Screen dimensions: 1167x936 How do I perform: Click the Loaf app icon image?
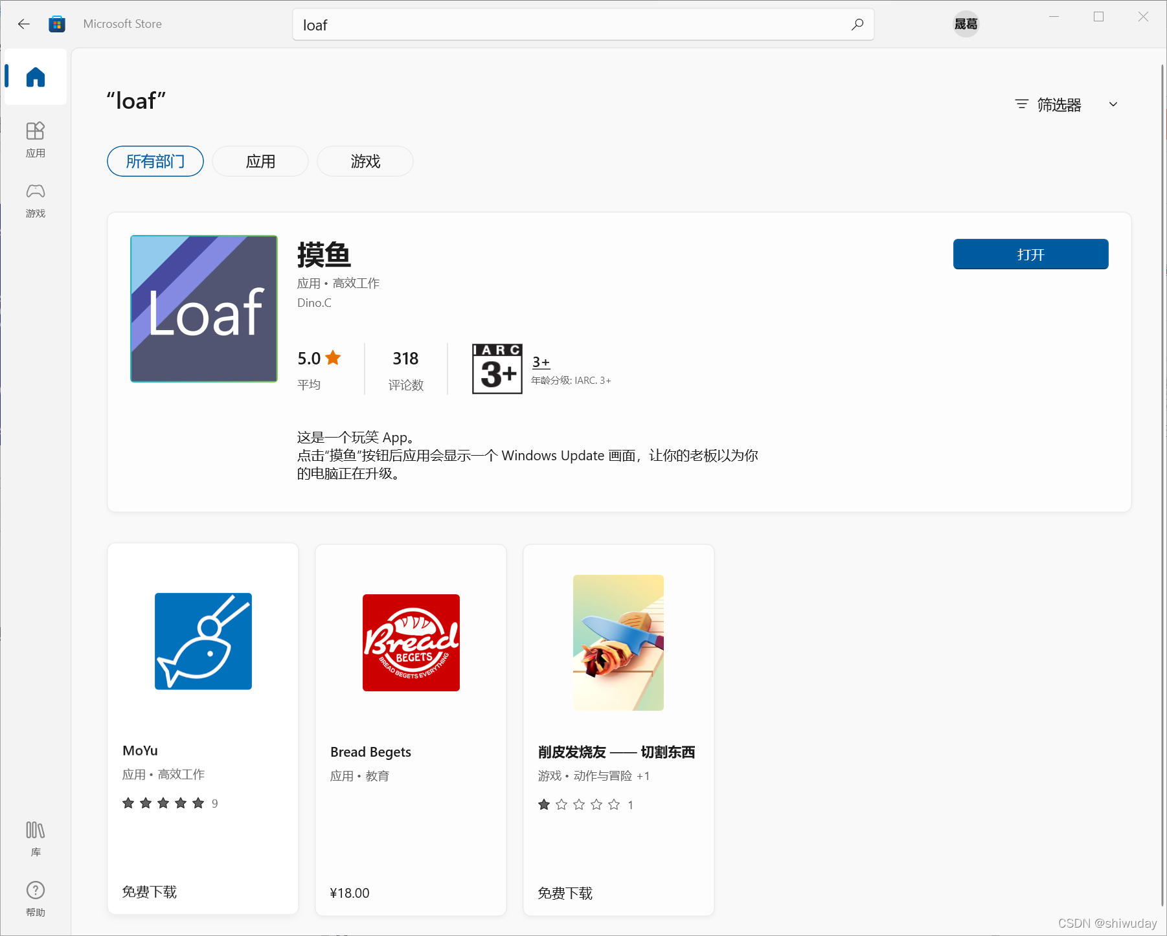pyautogui.click(x=204, y=309)
